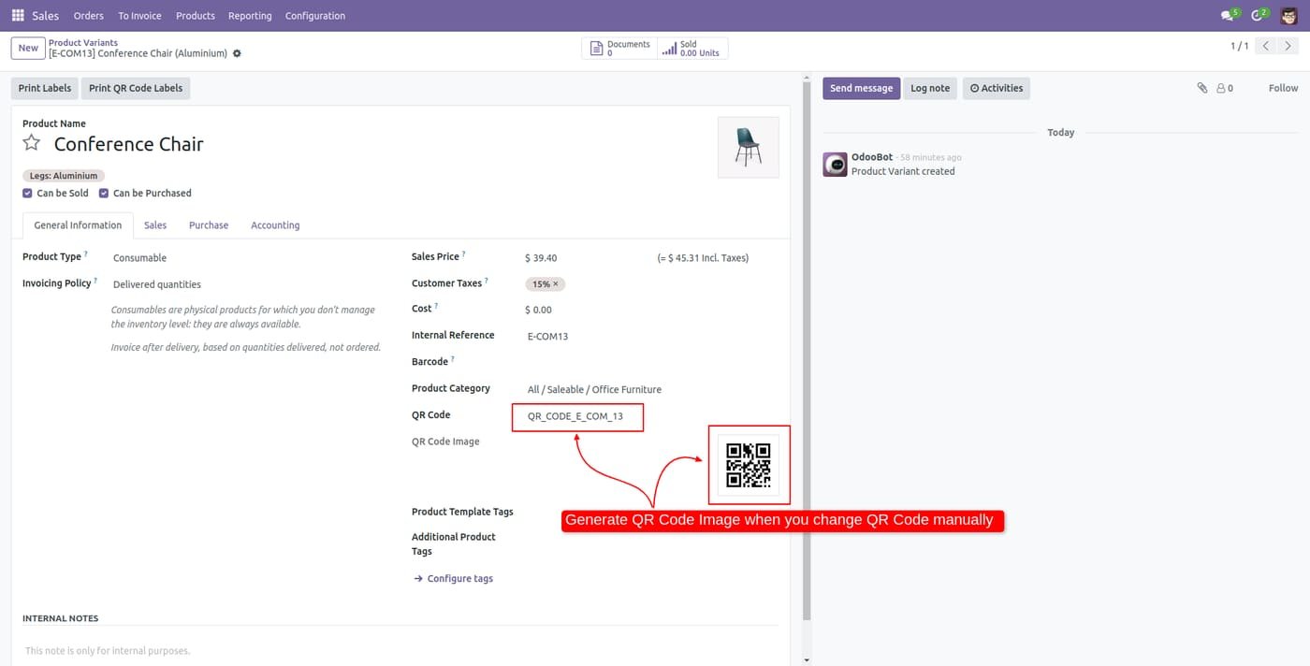The image size is (1310, 666).
Task: Edit the QR Code field value
Action: tap(577, 416)
